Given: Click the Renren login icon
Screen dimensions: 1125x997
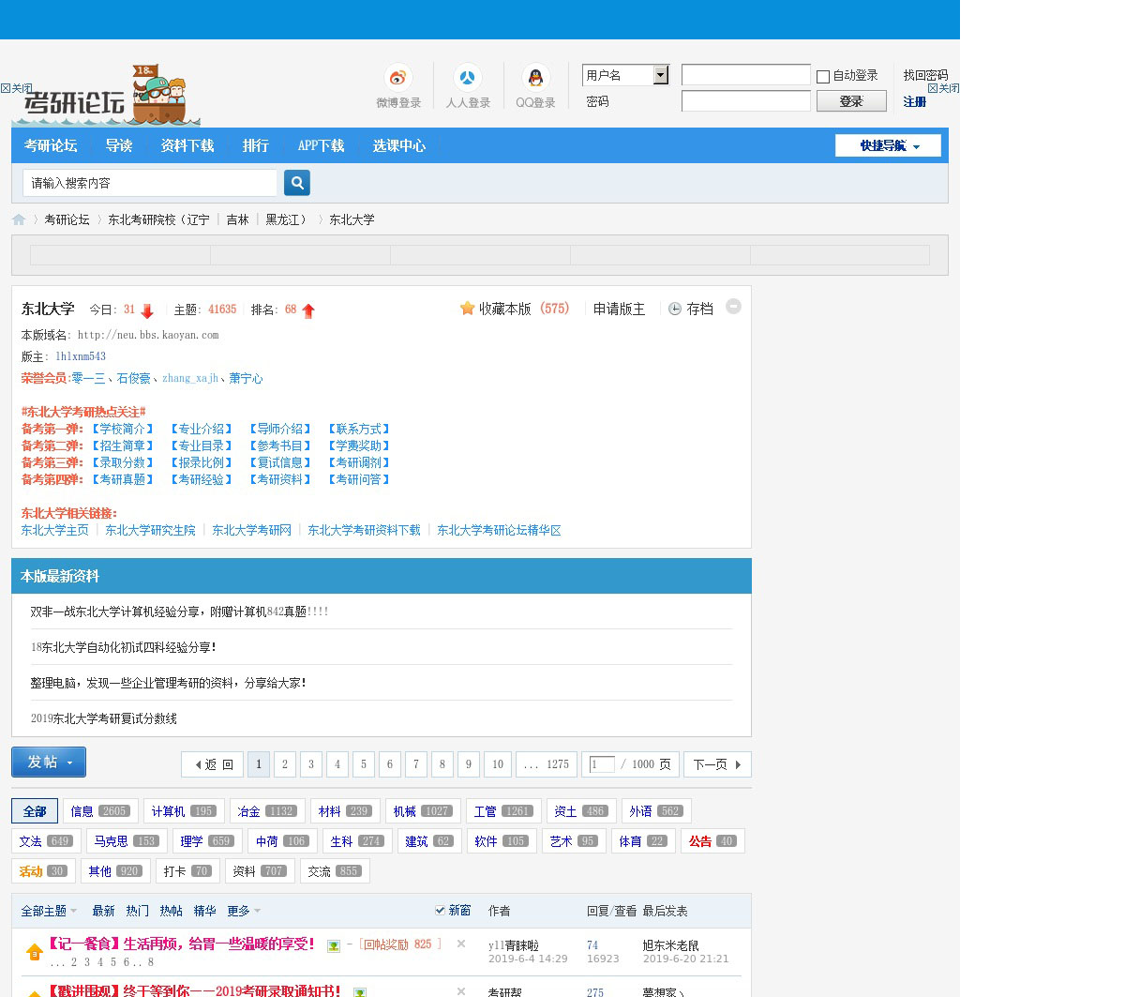Looking at the screenshot, I should click(467, 78).
